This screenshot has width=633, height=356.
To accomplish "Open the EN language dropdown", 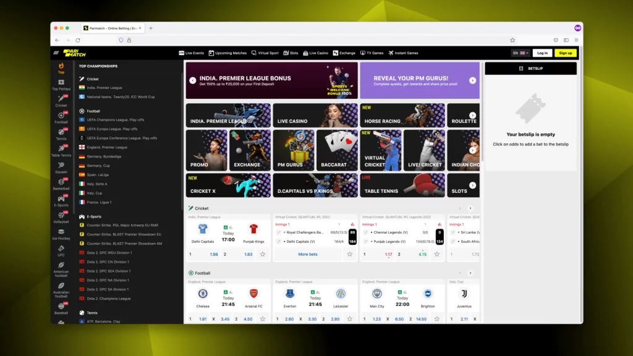I will (520, 53).
